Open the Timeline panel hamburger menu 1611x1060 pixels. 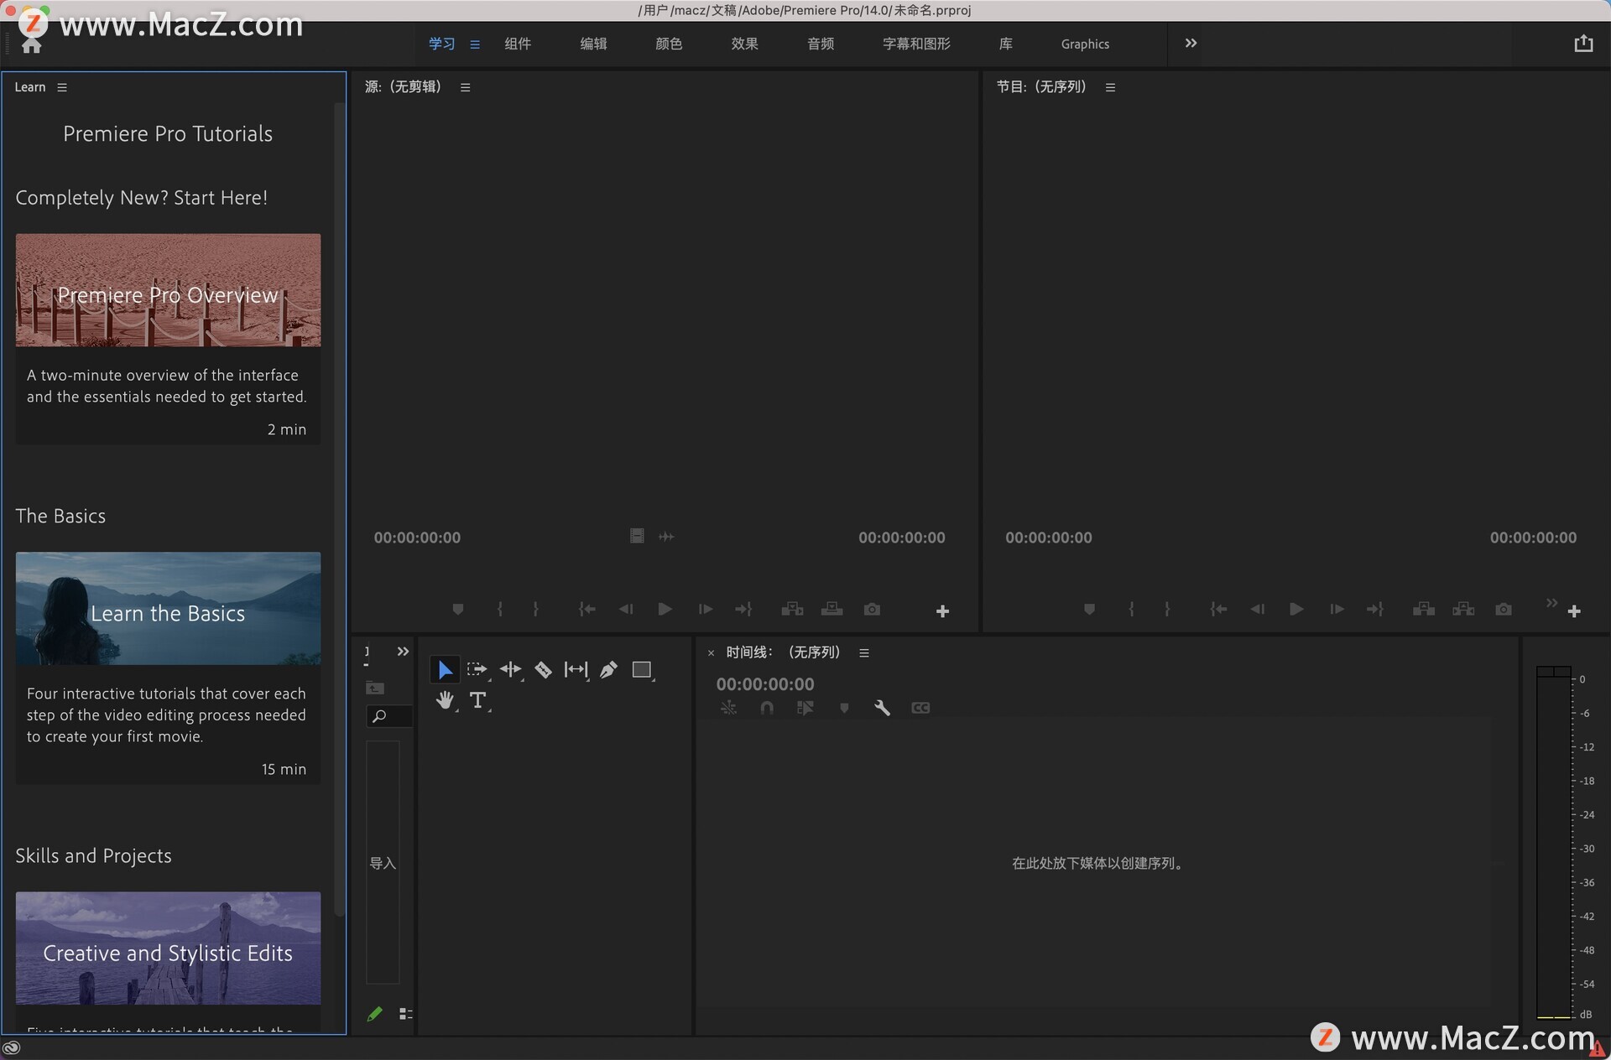[864, 652]
